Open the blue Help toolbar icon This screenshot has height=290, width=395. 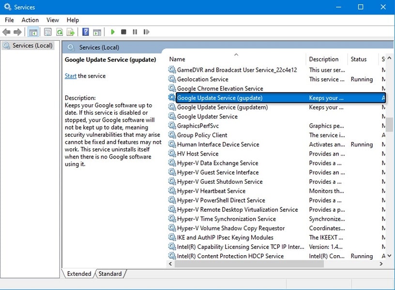(x=86, y=32)
